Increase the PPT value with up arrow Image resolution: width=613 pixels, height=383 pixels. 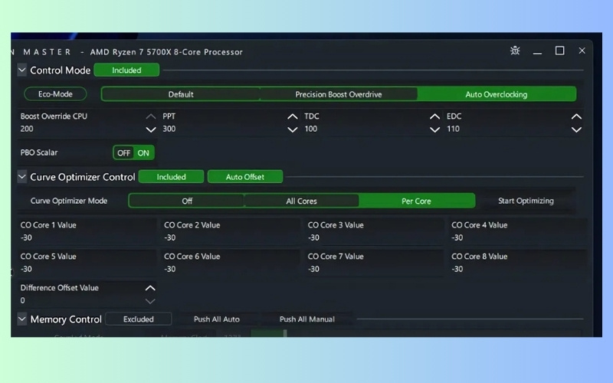tap(292, 116)
